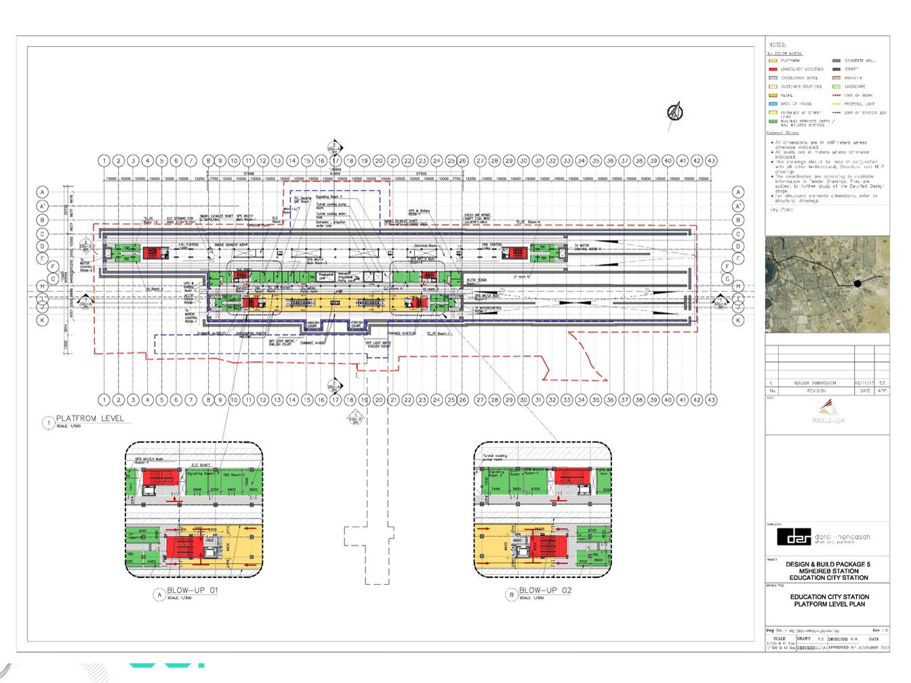The width and height of the screenshot is (911, 683).
Task: Click the blue Back of House legend swatch
Action: [x=773, y=104]
